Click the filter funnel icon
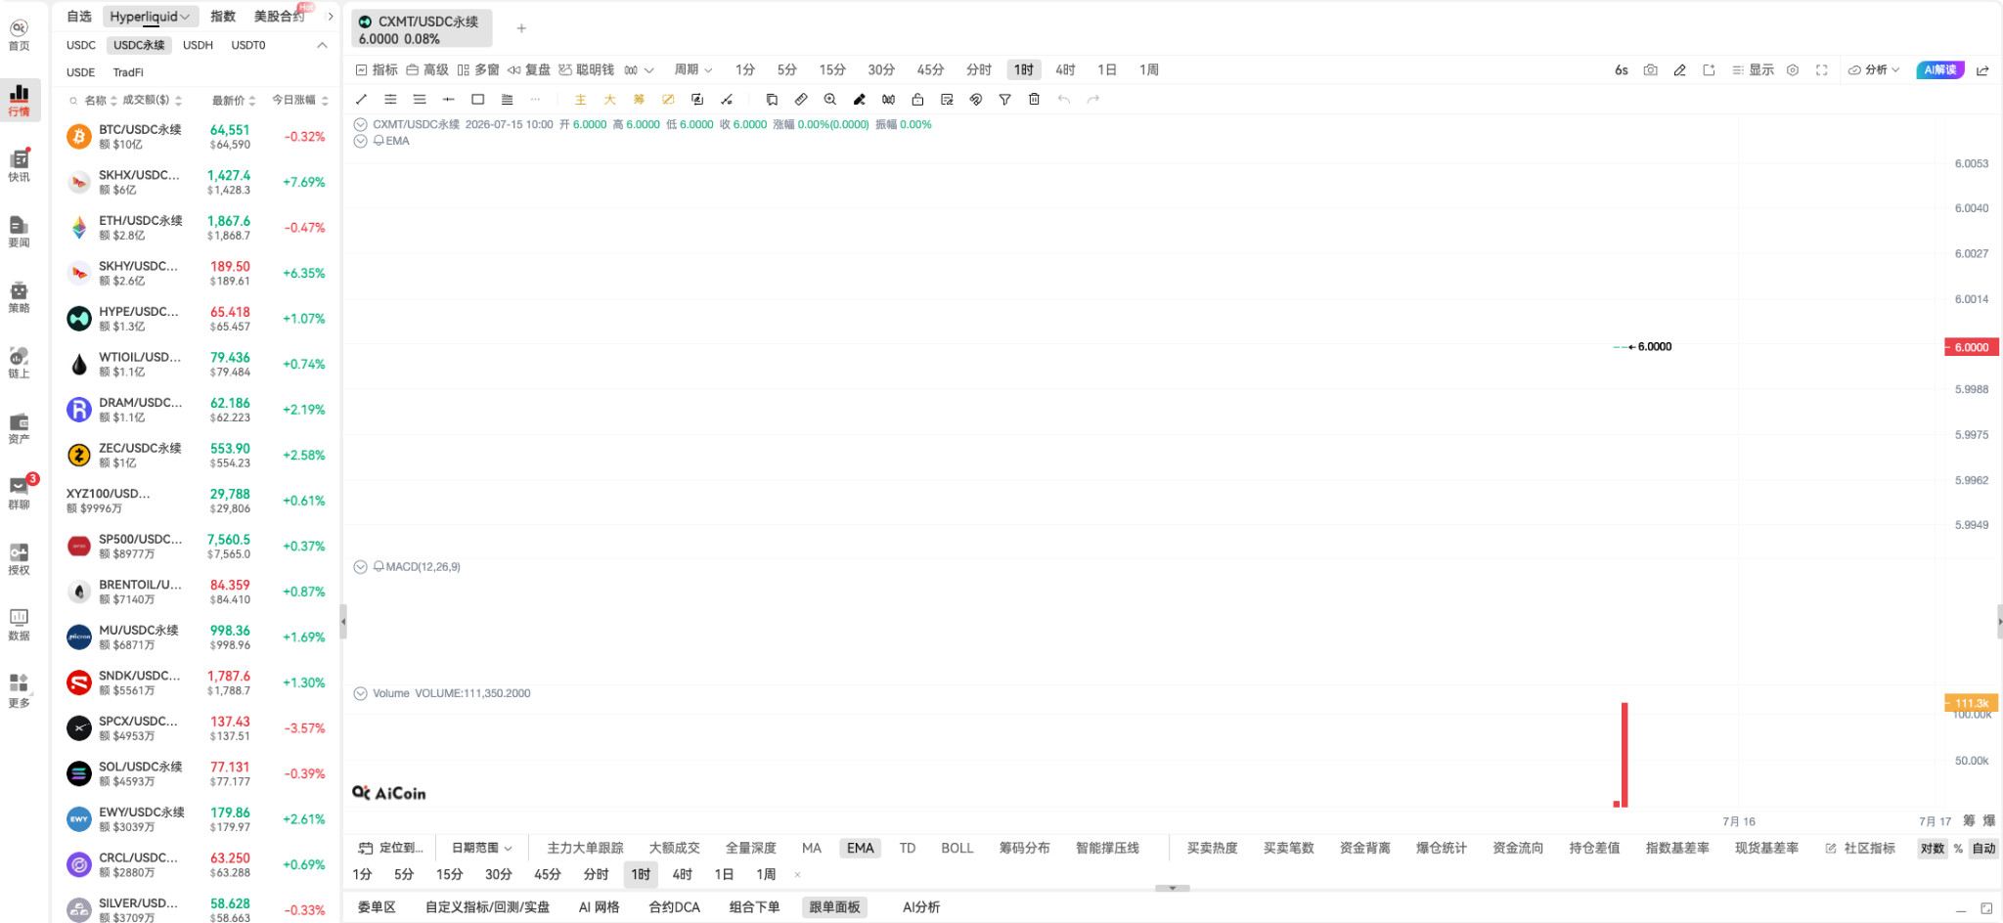The height and width of the screenshot is (923, 2003). (1004, 99)
